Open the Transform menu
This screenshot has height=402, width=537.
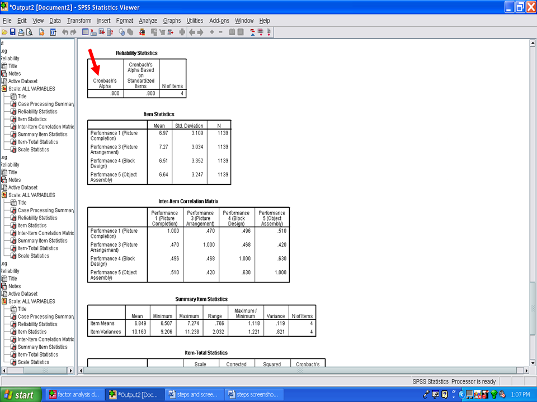coord(79,21)
